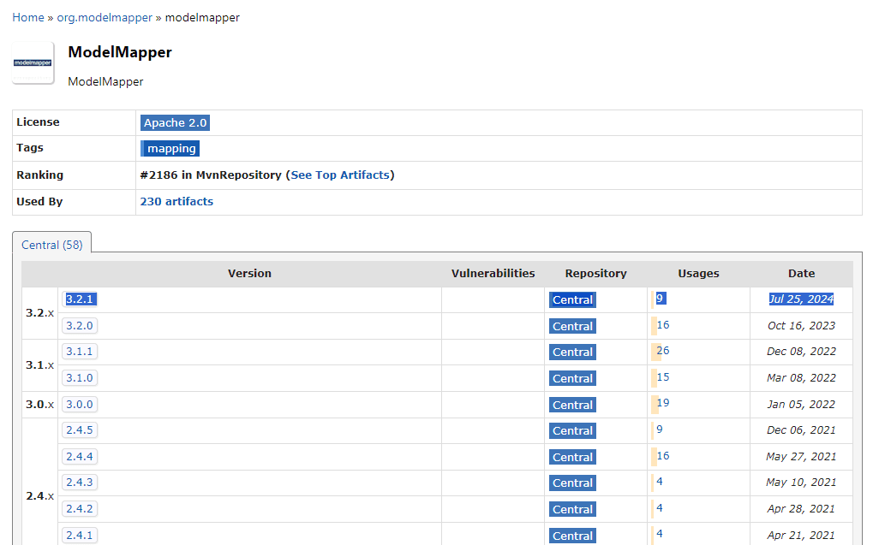
Task: Click the date Jan 05, 2022
Action: point(801,405)
